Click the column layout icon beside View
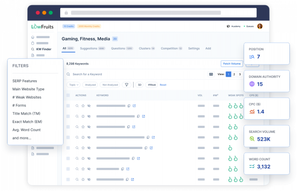297x191 pixels. point(211,74)
